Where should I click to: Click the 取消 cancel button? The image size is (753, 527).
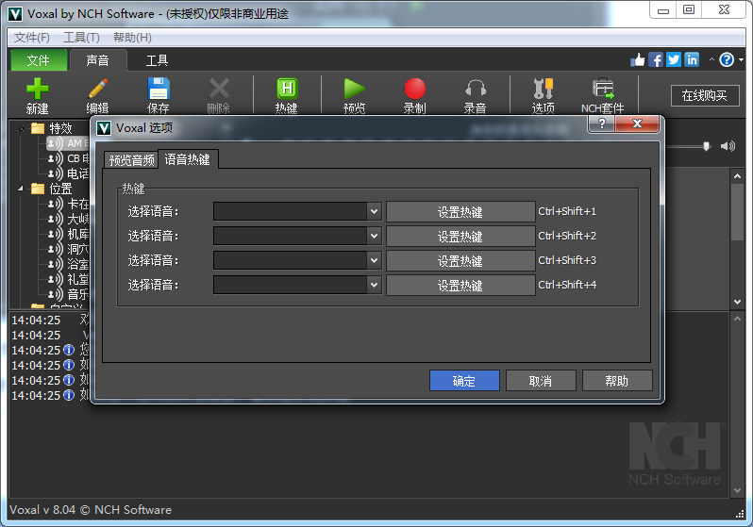(540, 381)
